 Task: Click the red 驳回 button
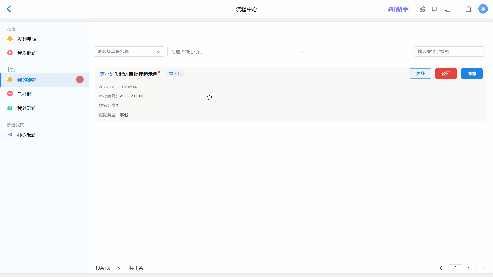(446, 74)
